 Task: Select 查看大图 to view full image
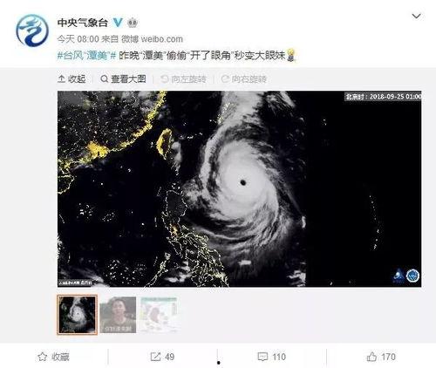123,78
